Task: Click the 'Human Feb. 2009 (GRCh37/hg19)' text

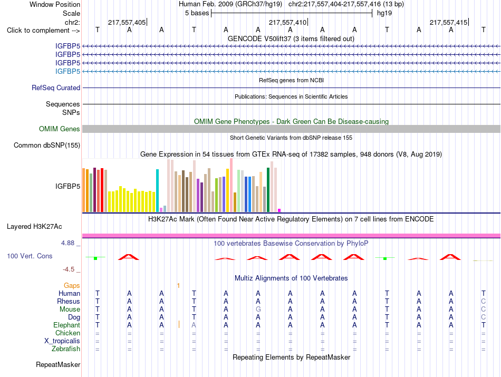Action: pos(230,4)
